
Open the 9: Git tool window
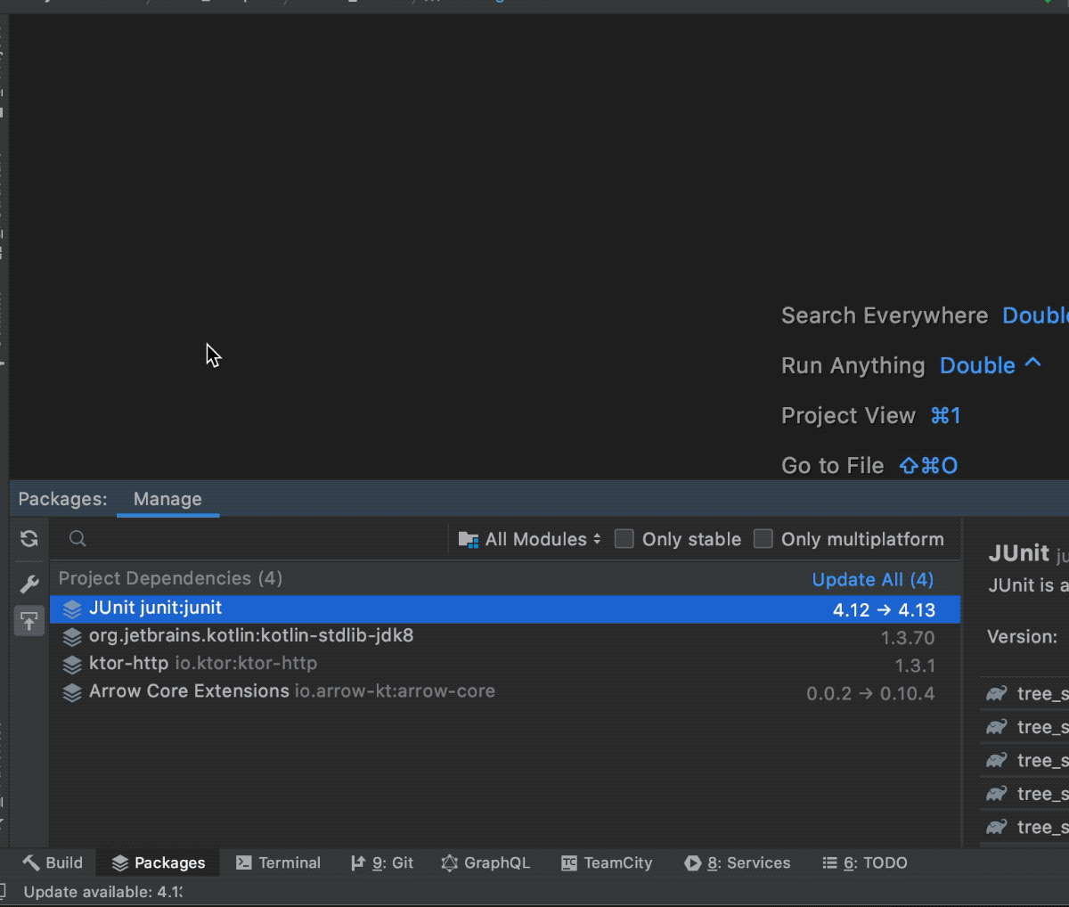382,862
